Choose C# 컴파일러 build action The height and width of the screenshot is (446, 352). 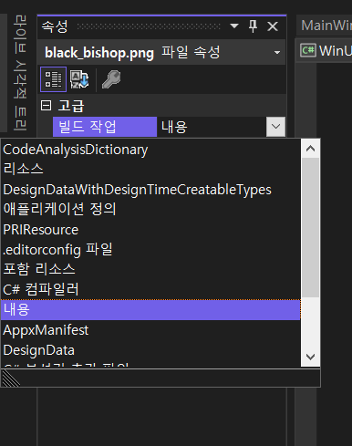click(x=150, y=289)
